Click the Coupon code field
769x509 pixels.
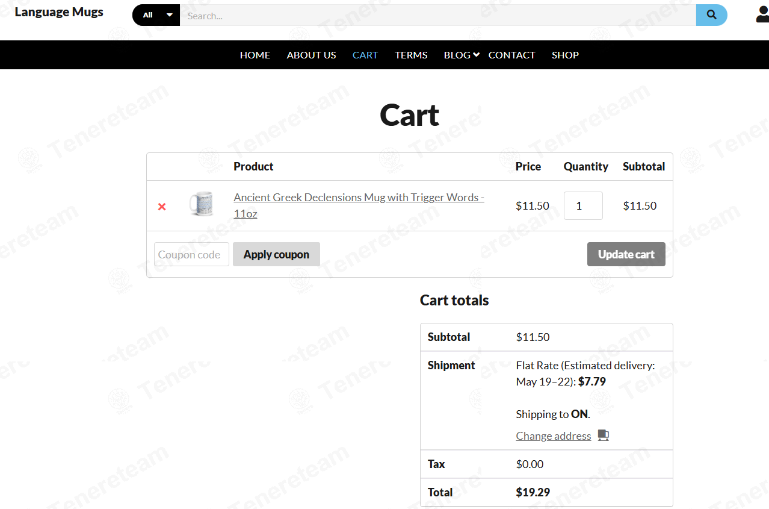[x=191, y=254]
